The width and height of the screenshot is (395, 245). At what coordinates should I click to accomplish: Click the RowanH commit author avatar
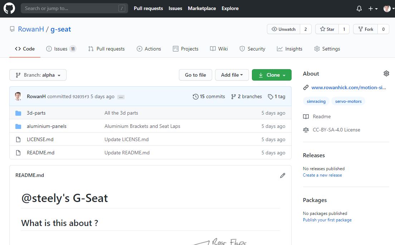18,96
